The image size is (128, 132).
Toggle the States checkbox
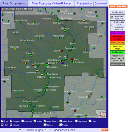click(x=35, y=121)
